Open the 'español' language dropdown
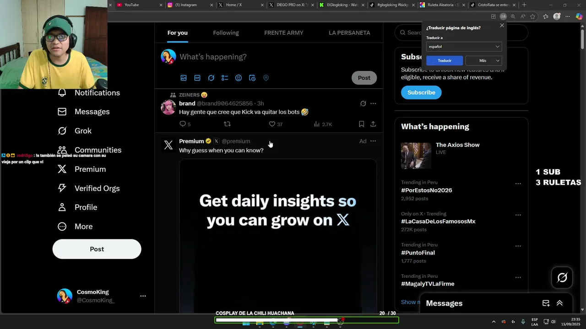The image size is (586, 329). point(464,47)
